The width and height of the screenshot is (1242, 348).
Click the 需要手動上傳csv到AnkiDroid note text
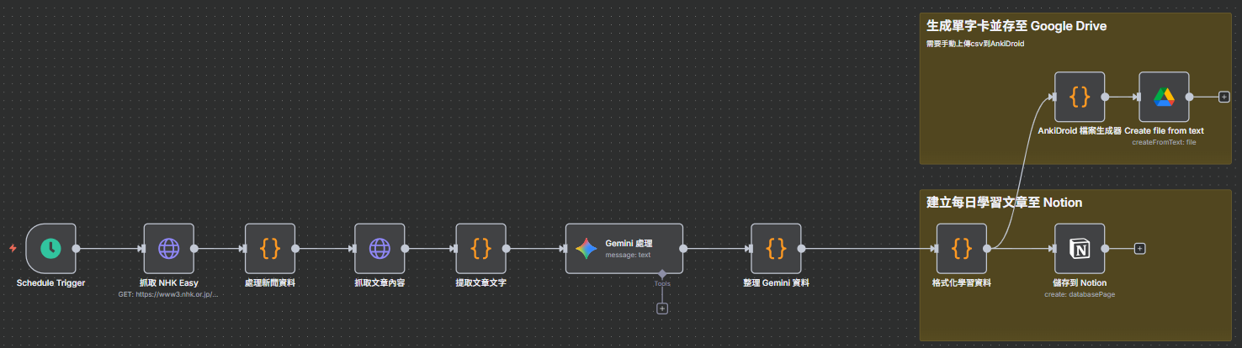tap(974, 43)
